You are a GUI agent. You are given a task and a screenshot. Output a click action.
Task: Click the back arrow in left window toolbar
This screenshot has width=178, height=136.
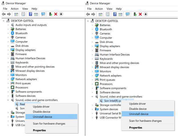point(4,14)
